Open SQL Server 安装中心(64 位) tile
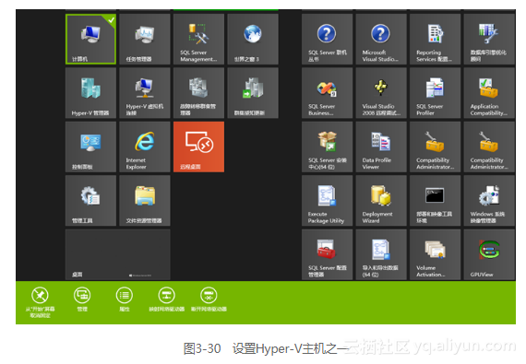The image size is (526, 364). 327,147
